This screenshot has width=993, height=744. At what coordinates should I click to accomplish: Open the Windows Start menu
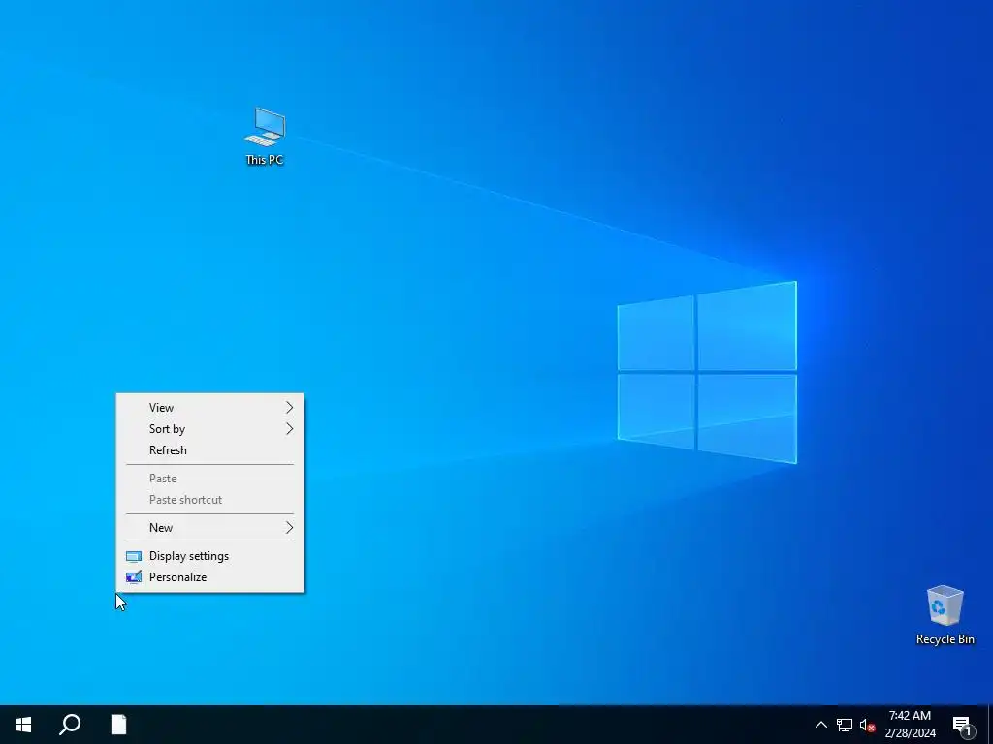pos(23,725)
